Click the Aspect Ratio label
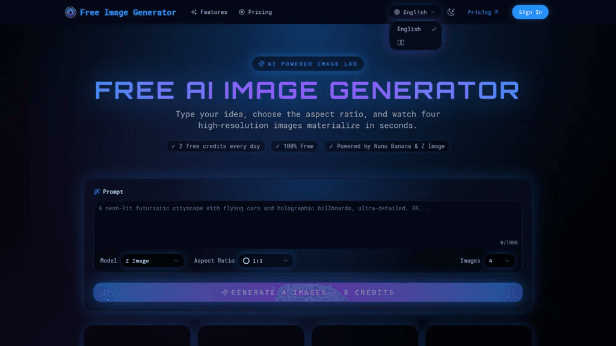This screenshot has width=616, height=346. pyautogui.click(x=214, y=261)
